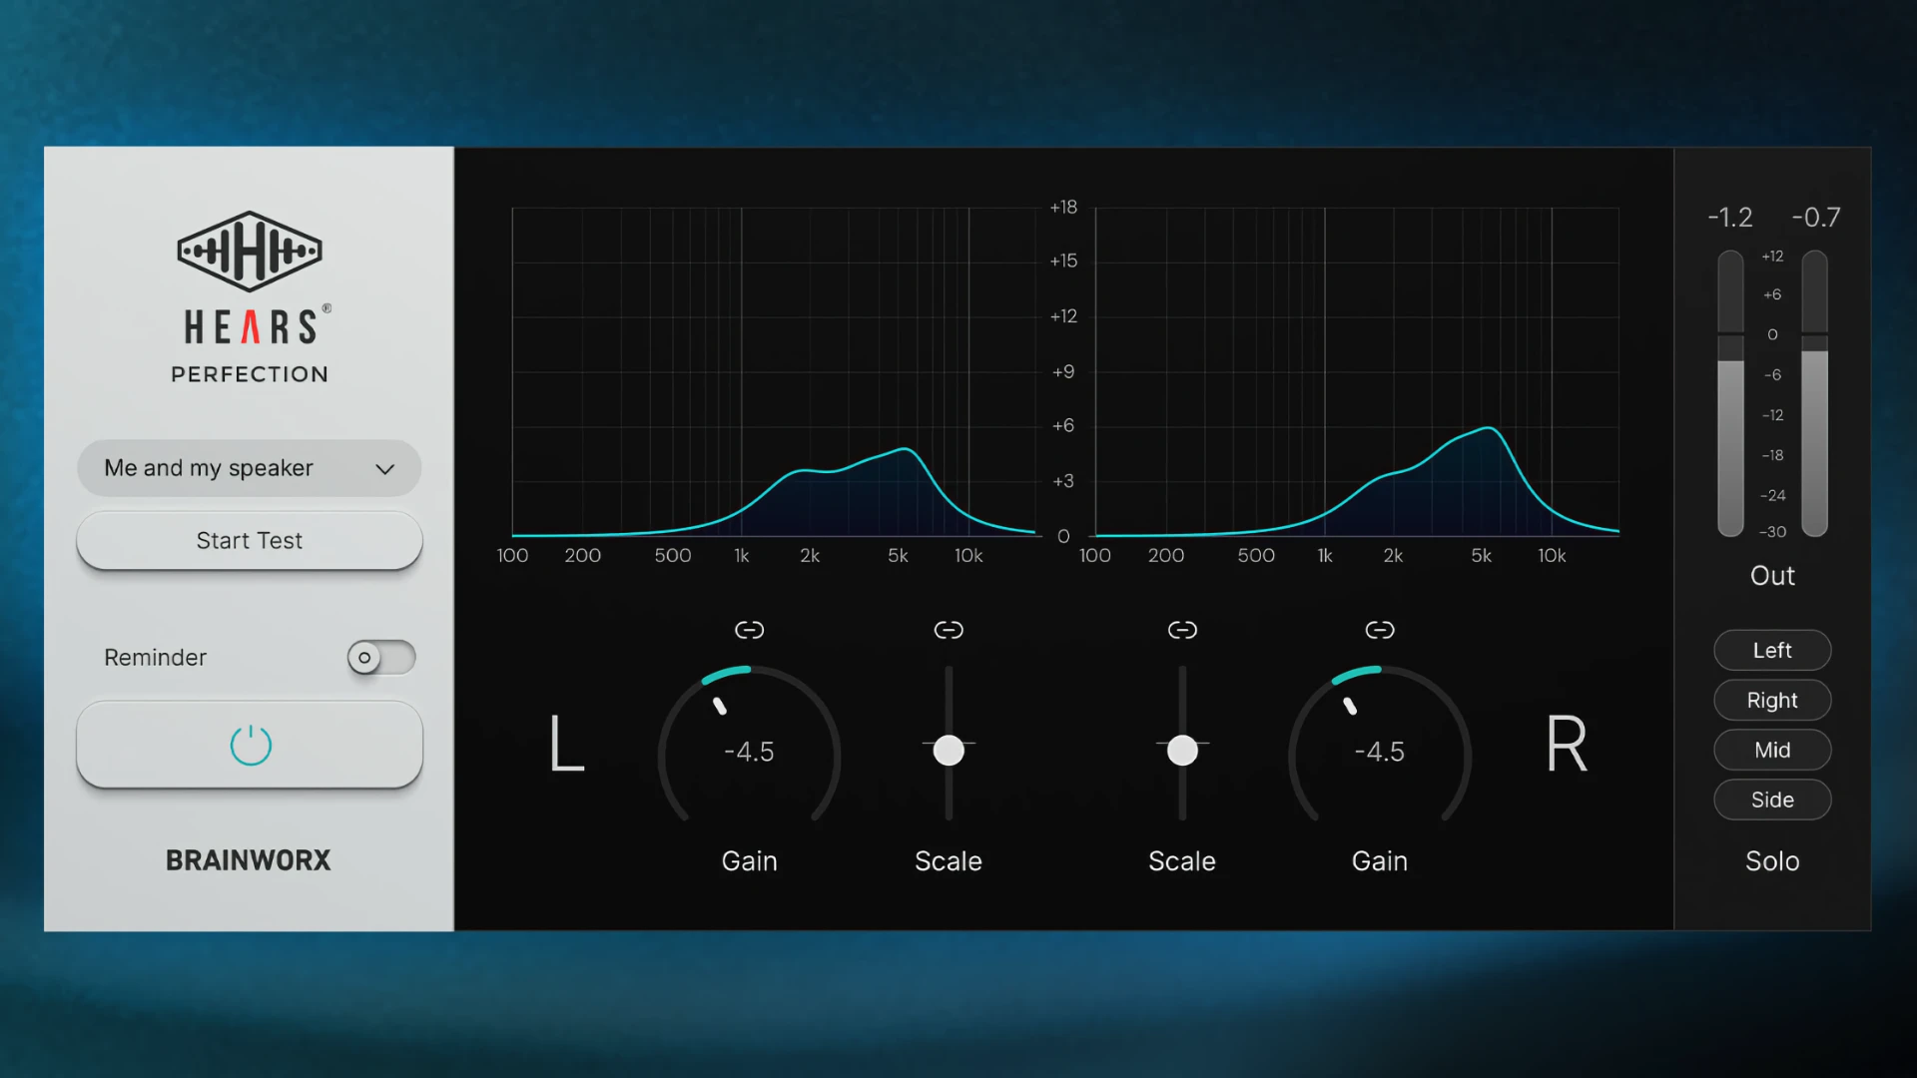Click the link icon above left Scale slider

[949, 630]
